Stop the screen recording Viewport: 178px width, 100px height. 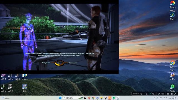click(x=172, y=94)
